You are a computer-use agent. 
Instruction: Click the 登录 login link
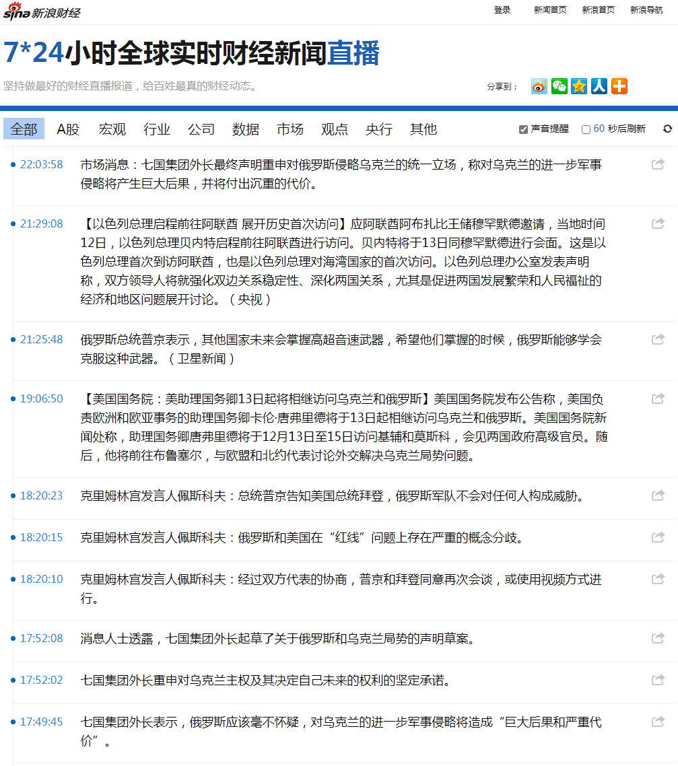pos(502,10)
